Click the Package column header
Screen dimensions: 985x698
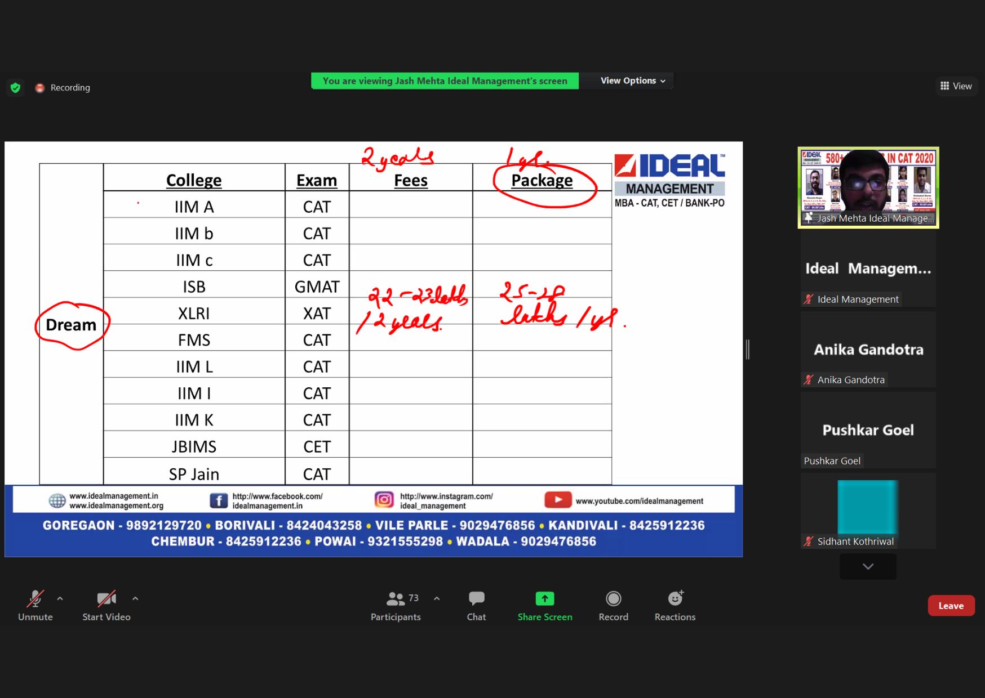coord(542,180)
